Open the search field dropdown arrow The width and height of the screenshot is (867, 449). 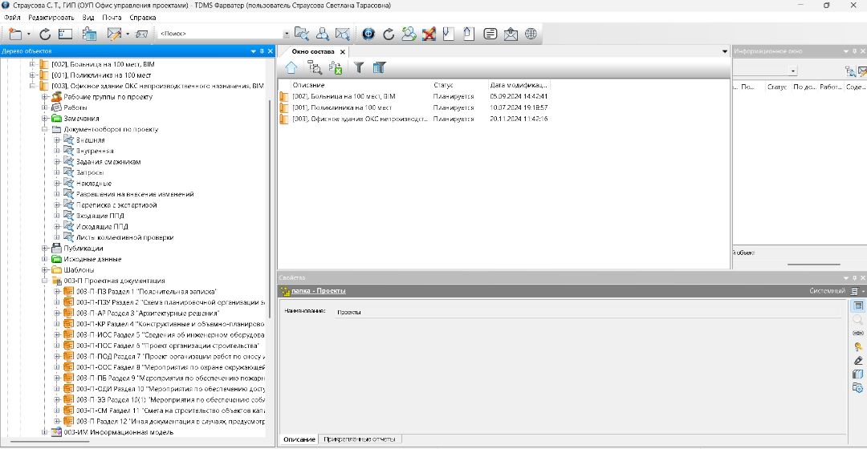tap(287, 34)
